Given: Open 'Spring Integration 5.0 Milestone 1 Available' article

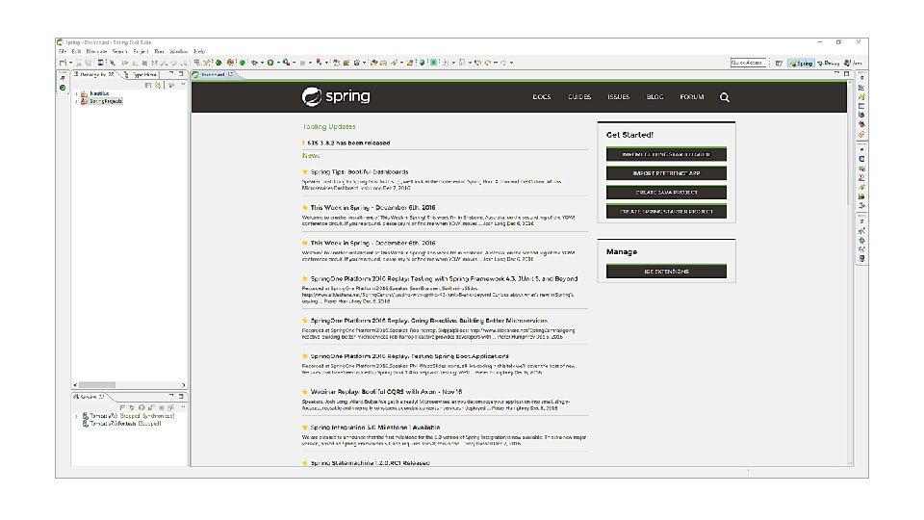Looking at the screenshot, I should [x=374, y=428].
